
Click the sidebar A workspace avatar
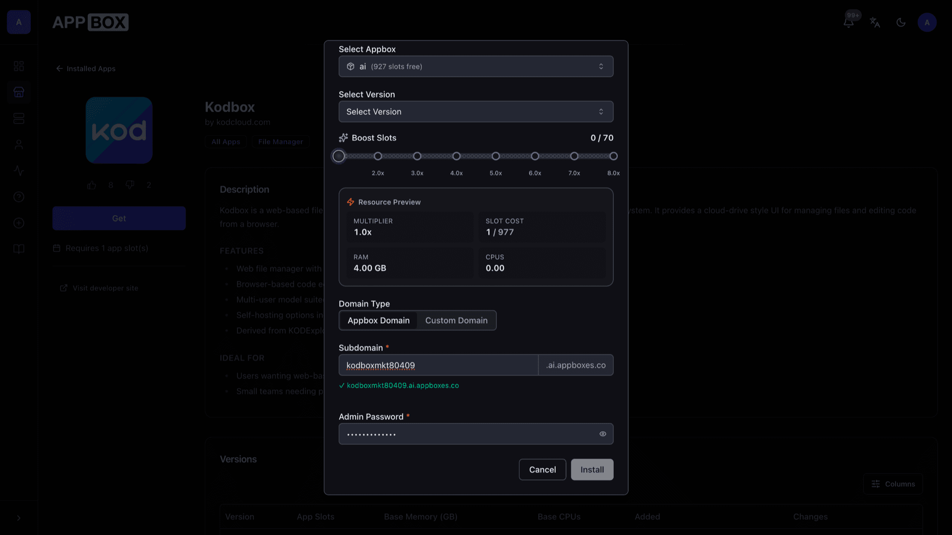[x=19, y=22]
